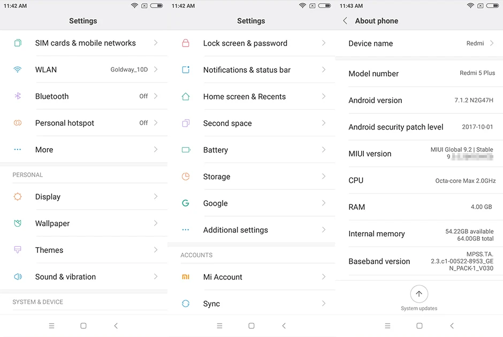Open the Display settings entry

click(x=83, y=196)
